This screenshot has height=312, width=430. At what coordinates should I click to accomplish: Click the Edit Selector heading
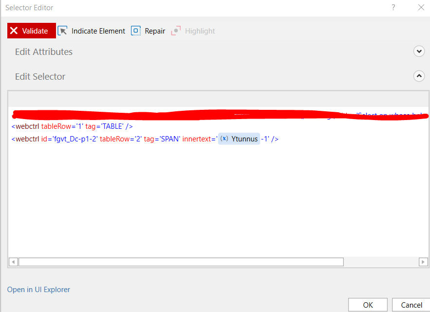coord(40,77)
